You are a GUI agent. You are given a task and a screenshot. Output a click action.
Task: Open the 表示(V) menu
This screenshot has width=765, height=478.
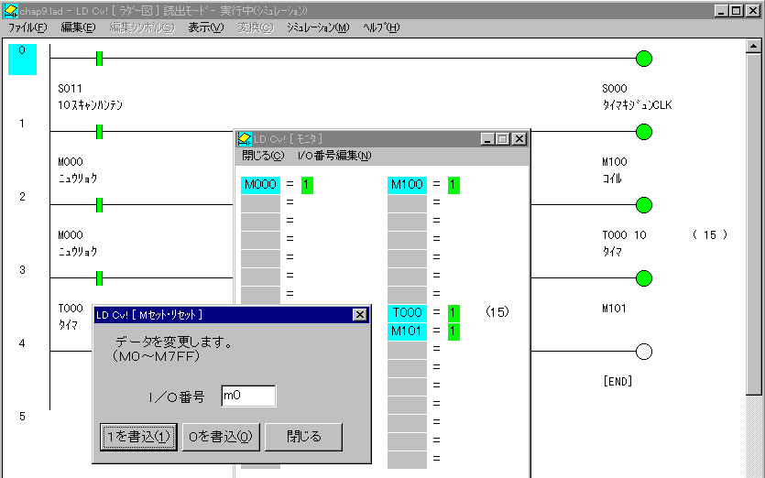click(x=205, y=27)
